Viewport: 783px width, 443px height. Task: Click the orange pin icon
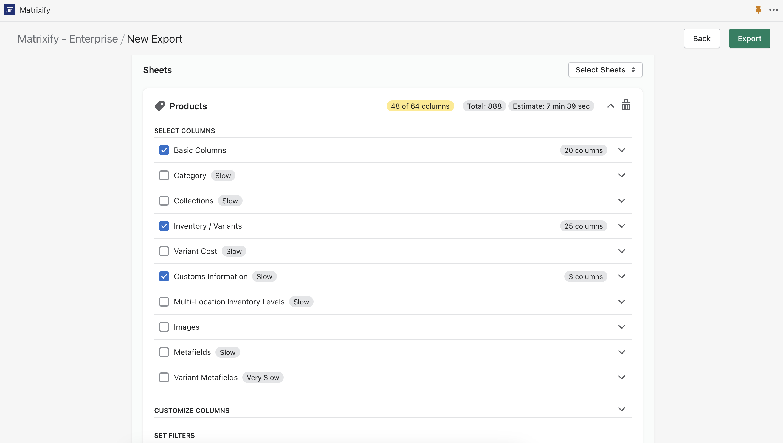pyautogui.click(x=758, y=10)
